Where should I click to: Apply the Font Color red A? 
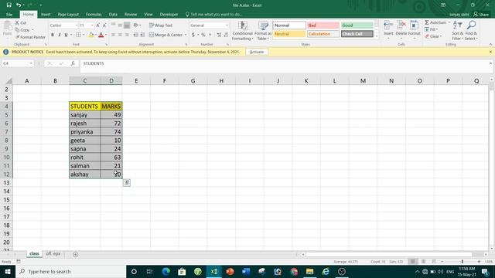click(101, 35)
